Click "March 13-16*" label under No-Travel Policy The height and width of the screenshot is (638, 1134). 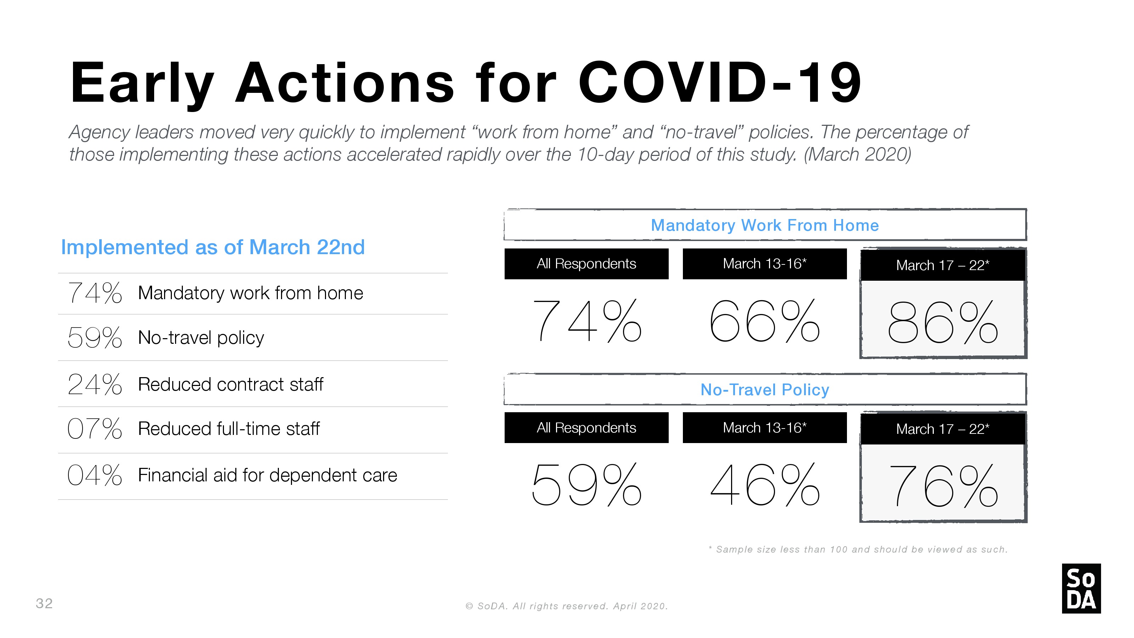764,427
